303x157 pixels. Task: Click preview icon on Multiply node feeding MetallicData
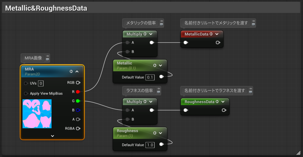click(145, 34)
